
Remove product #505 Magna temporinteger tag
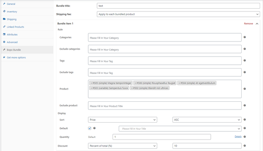[91, 83]
